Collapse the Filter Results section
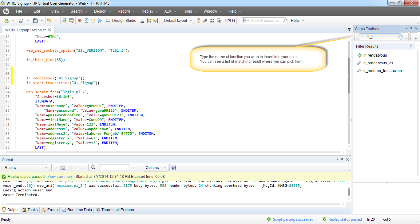The width and height of the screenshot is (420, 224). [x=411, y=46]
